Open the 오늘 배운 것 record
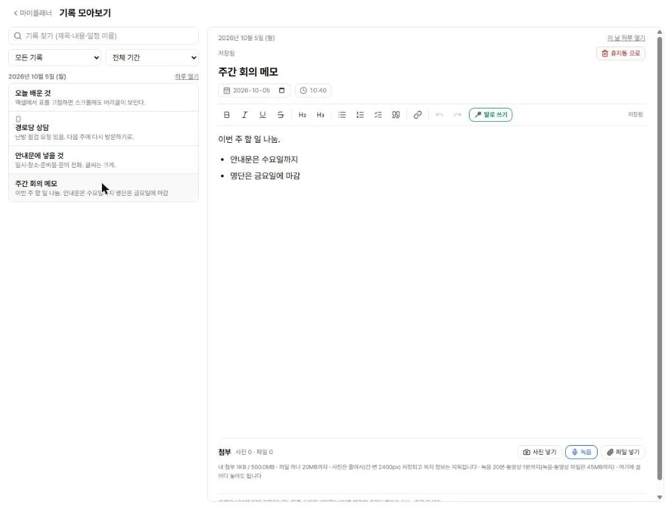 tap(103, 98)
